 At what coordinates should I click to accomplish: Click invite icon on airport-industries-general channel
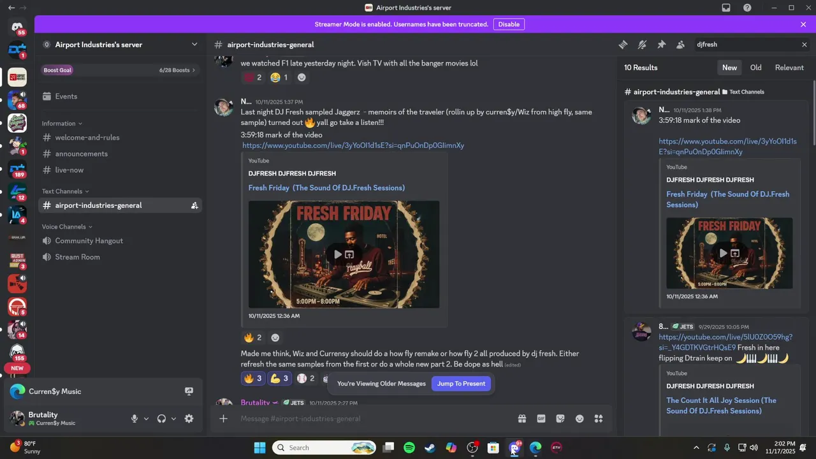tap(194, 205)
